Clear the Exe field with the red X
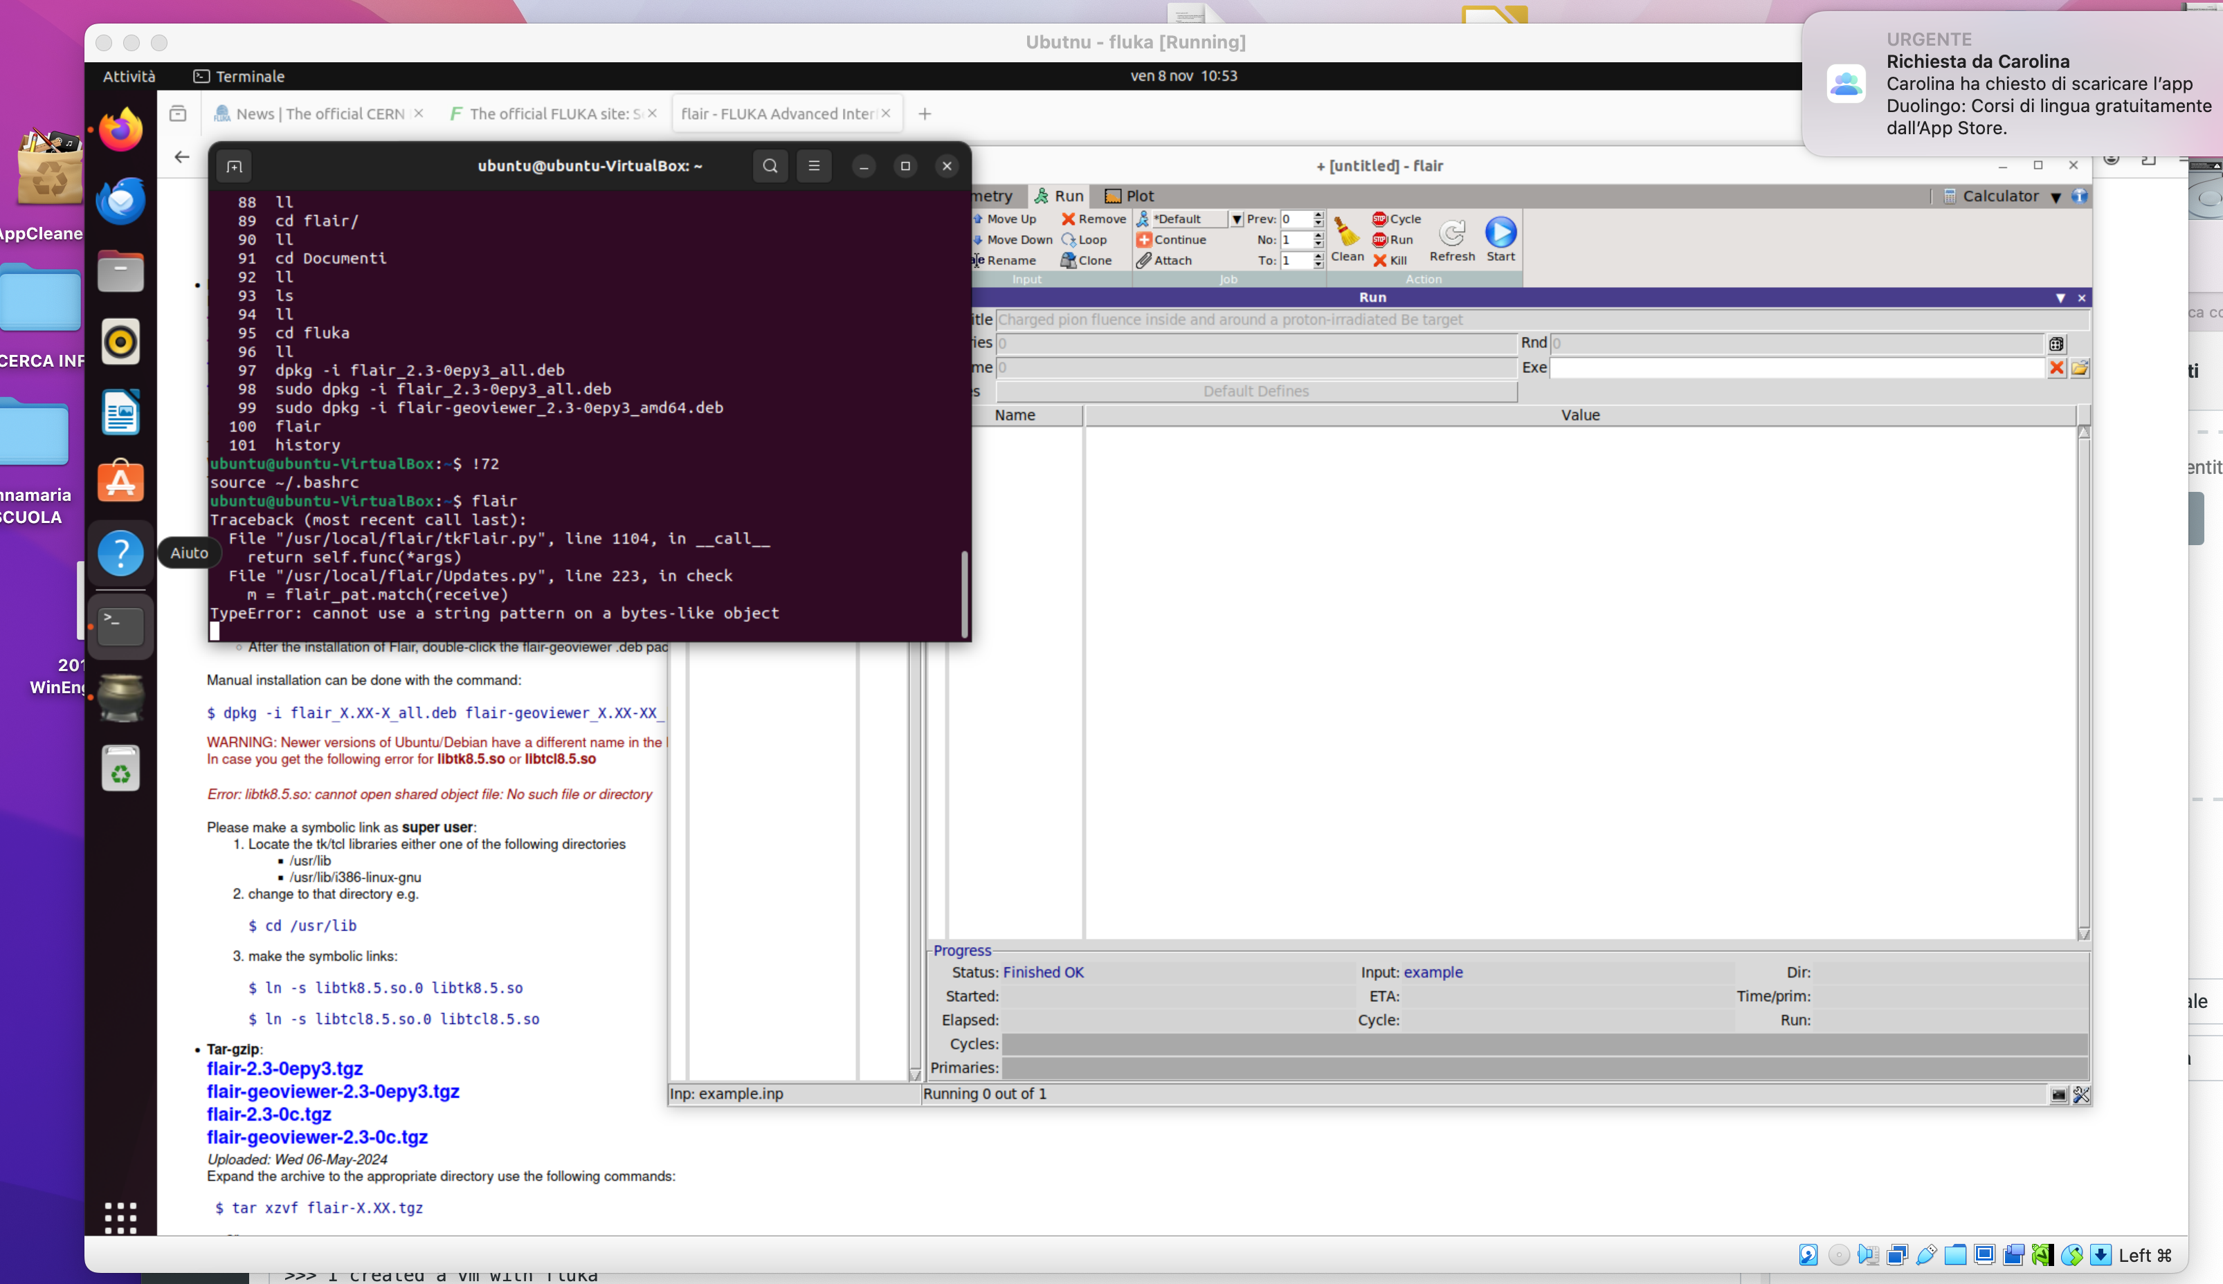 [x=2056, y=368]
